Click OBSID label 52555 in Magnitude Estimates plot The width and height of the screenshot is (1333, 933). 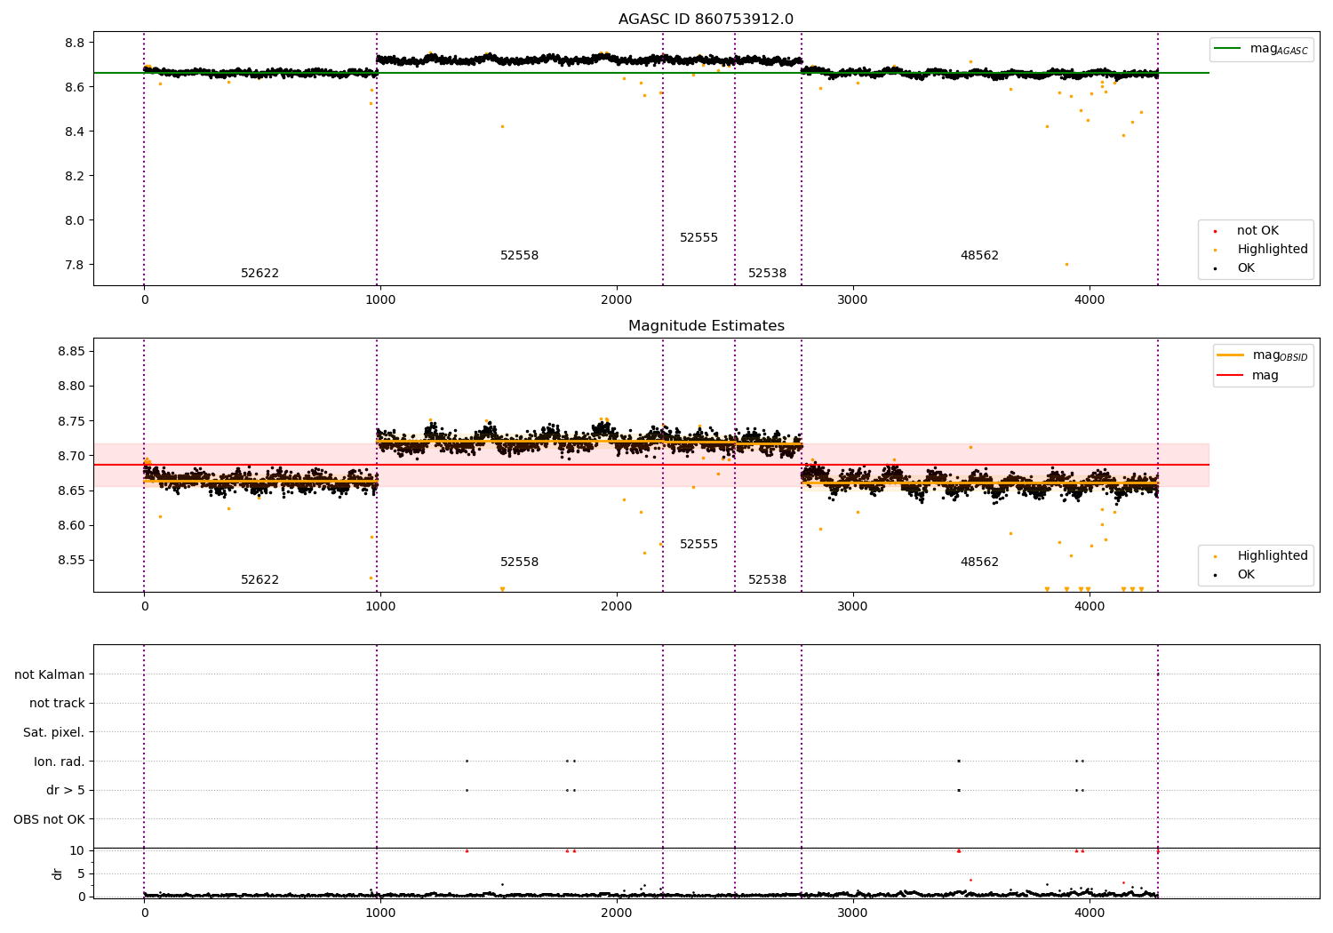coord(698,545)
